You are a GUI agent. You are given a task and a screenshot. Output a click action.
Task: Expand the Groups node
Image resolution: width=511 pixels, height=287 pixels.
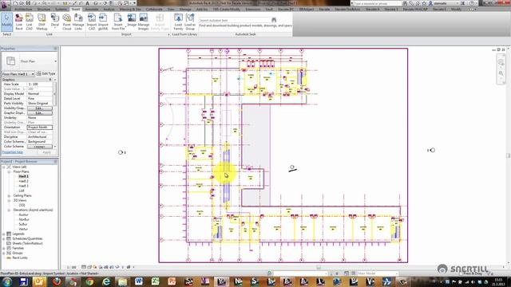coord(4,254)
